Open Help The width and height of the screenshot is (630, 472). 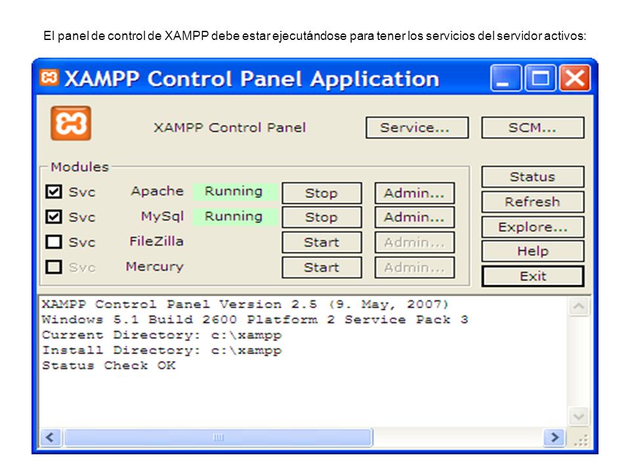point(533,251)
